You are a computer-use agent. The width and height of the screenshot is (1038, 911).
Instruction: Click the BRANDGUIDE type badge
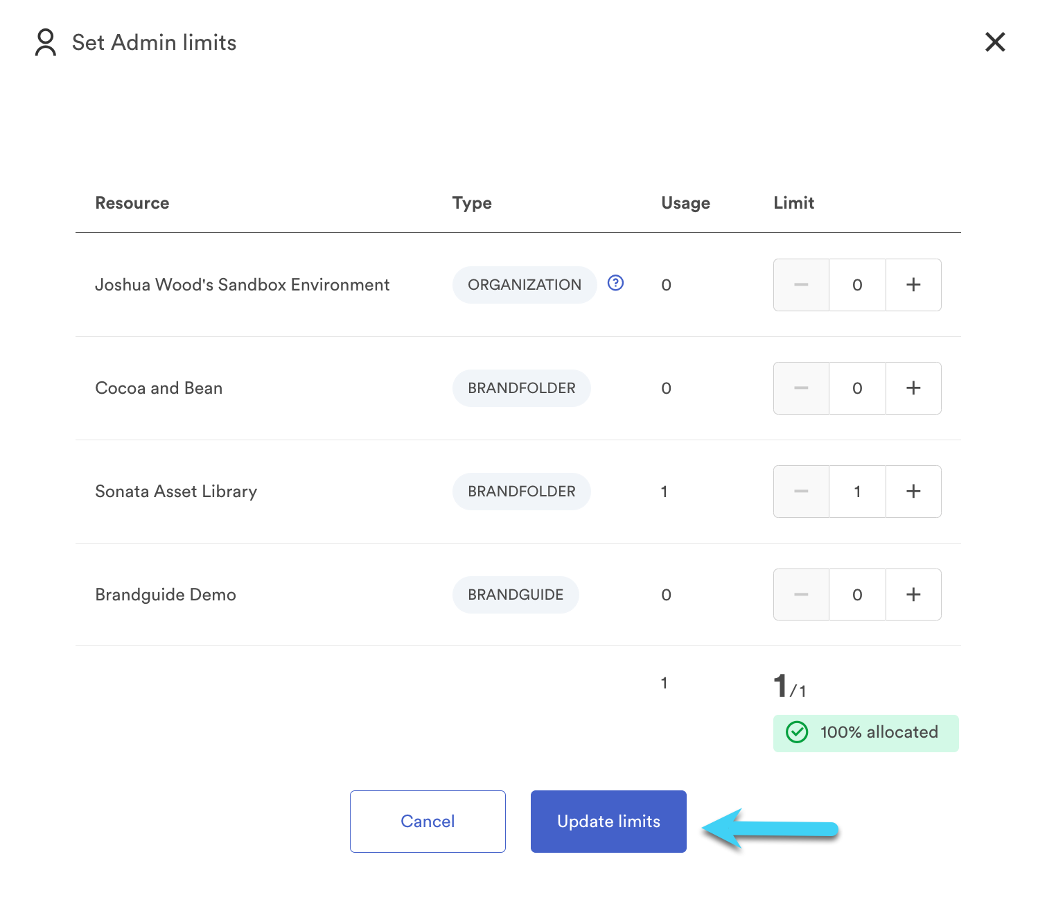click(x=516, y=595)
